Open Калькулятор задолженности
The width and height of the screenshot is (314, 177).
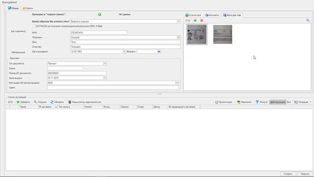[85, 102]
